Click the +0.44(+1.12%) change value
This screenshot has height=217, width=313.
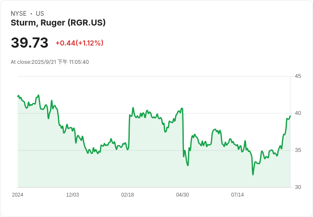click(x=80, y=43)
